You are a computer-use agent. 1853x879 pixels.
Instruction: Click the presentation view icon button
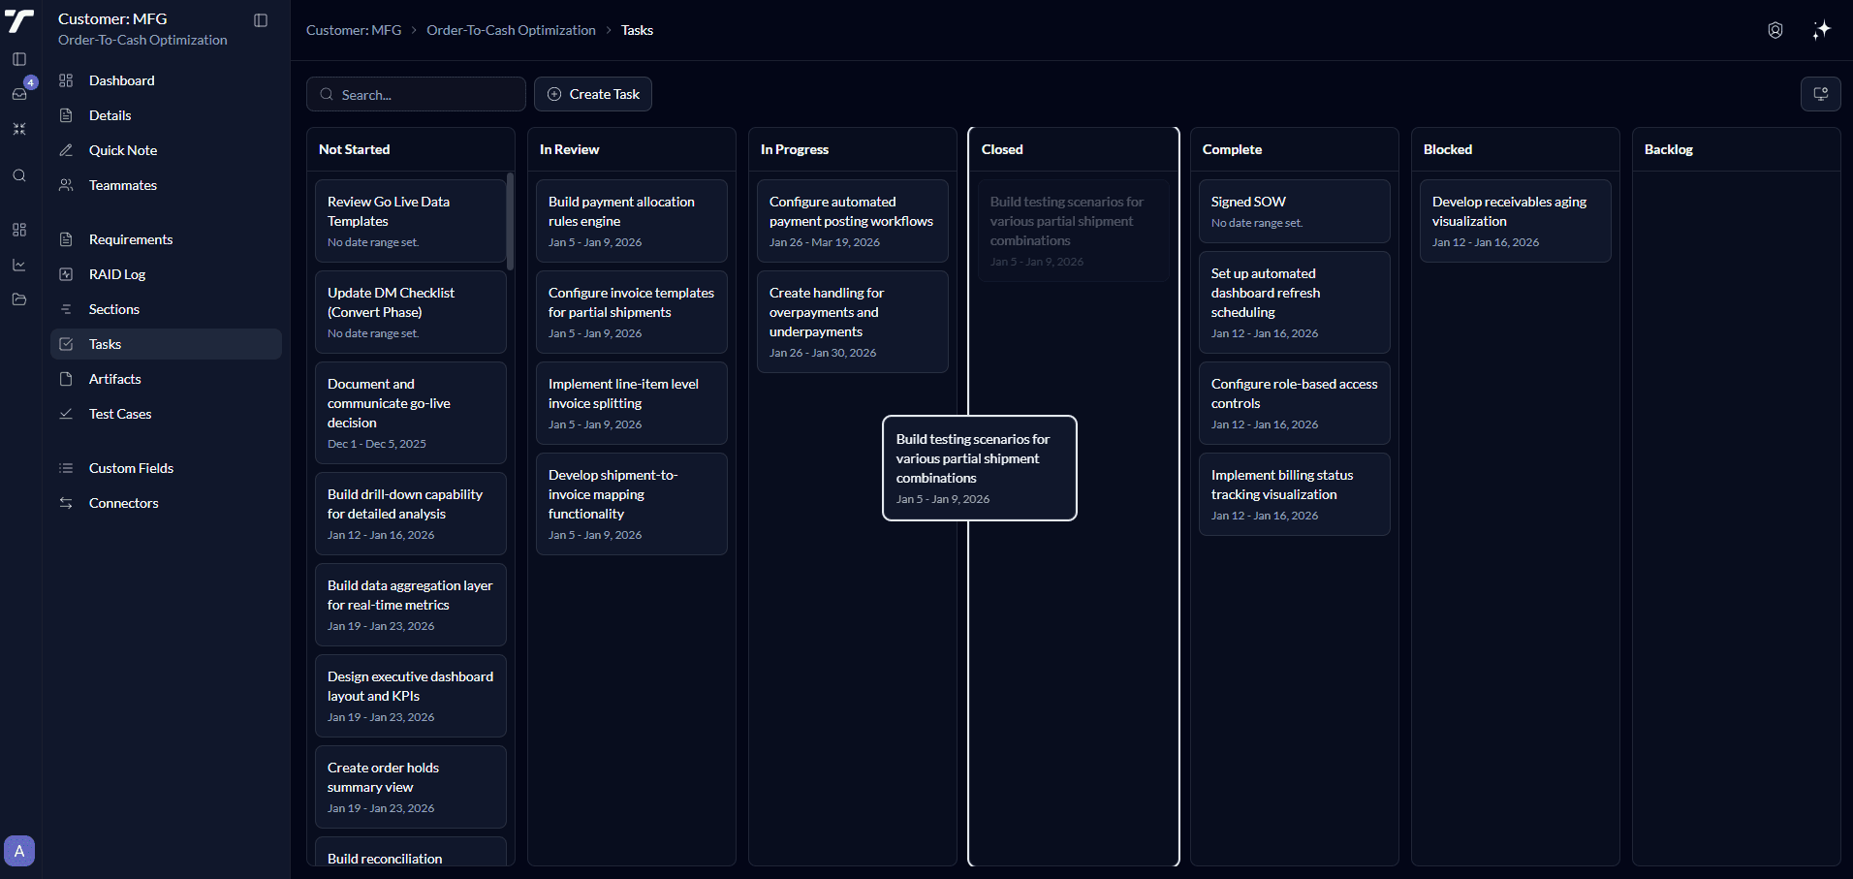pyautogui.click(x=1821, y=94)
